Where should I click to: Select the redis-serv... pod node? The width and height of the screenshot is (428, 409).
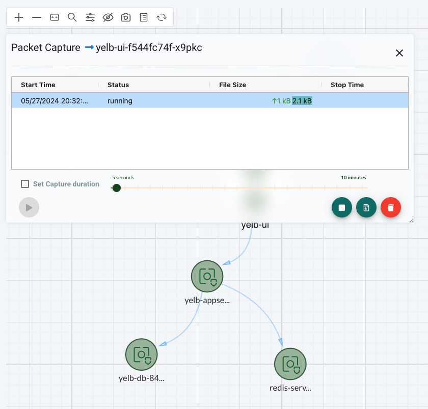[x=290, y=364]
